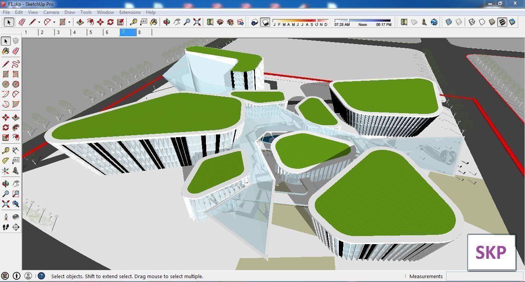Switch to scene tab 4

79,32
